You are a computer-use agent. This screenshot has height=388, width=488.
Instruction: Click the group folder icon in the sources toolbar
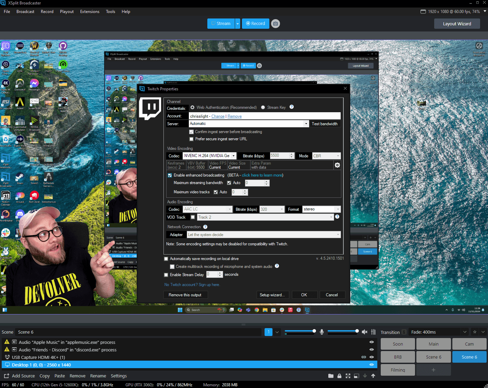pyautogui.click(x=331, y=376)
